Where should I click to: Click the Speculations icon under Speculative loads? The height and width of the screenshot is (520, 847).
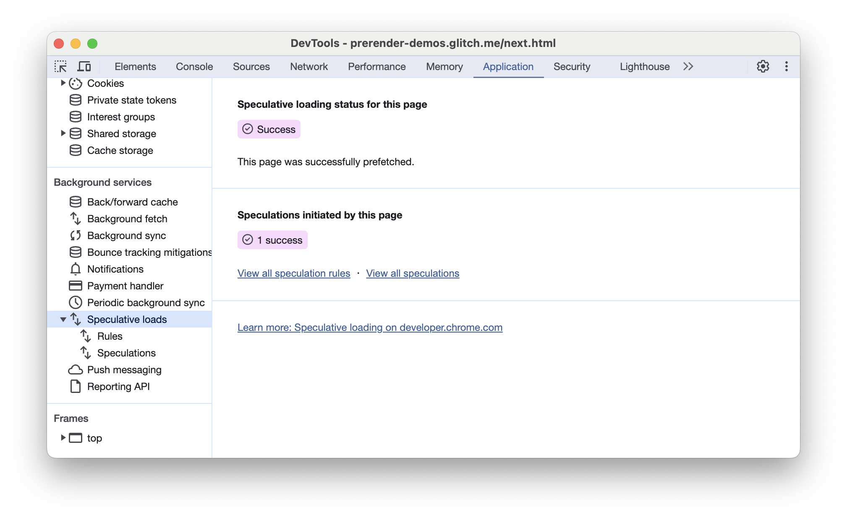(86, 353)
